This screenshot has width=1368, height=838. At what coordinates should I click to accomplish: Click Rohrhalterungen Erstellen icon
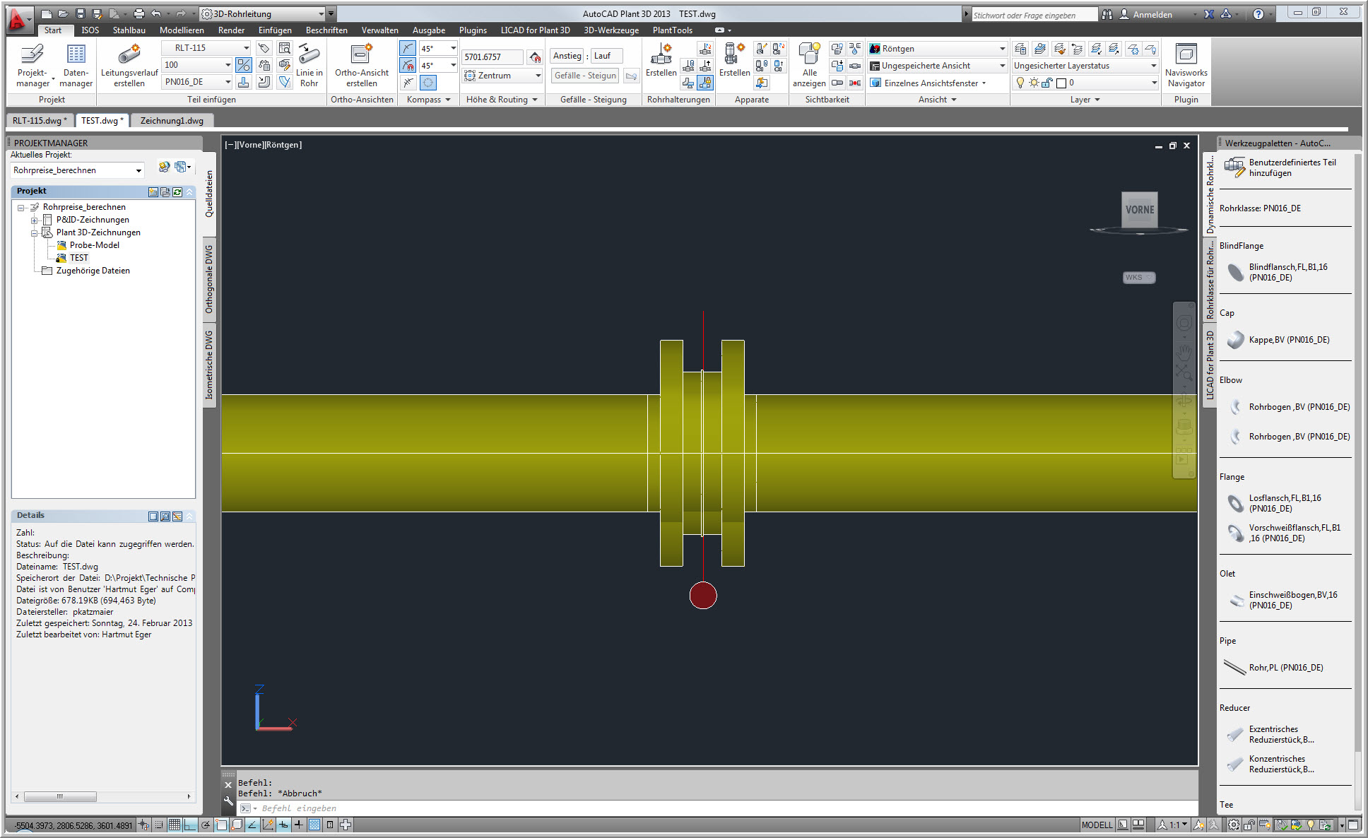(x=661, y=60)
